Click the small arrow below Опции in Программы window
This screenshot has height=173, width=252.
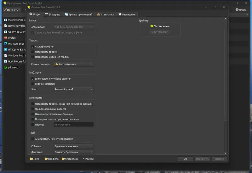pos(247,15)
